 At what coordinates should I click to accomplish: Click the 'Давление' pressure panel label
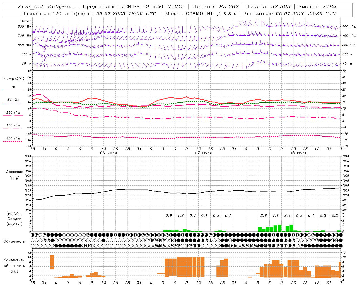pos(15,172)
